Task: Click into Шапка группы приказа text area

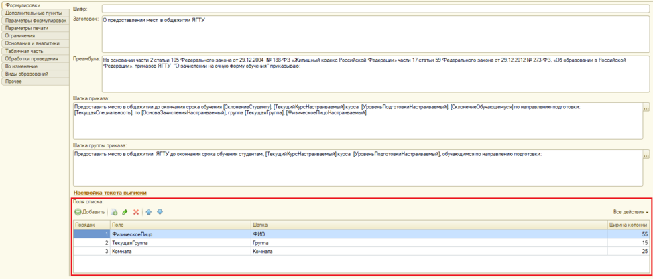Action: click(358, 167)
